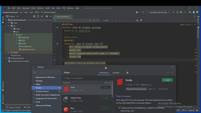This screenshot has width=201, height=113.
Task: Expand Languages & Frameworks settings group
Action: [x=34, y=98]
